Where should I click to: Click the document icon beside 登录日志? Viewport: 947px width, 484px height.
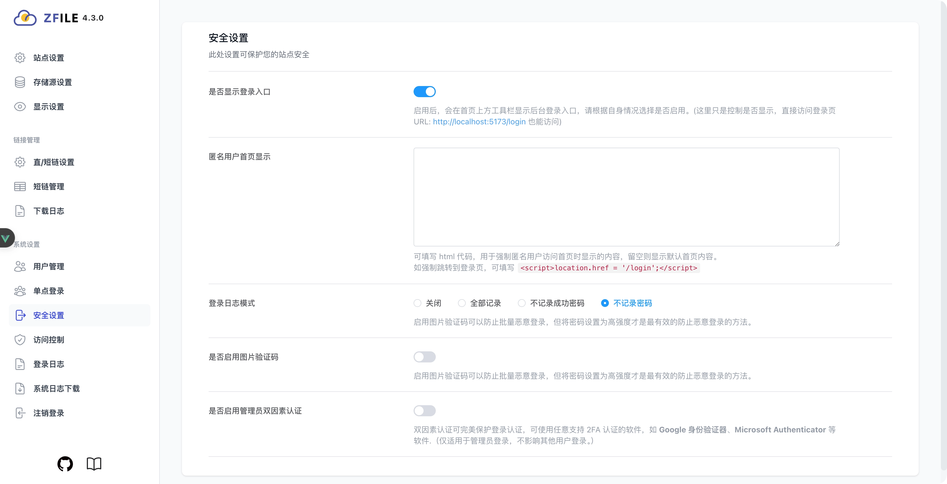tap(20, 364)
